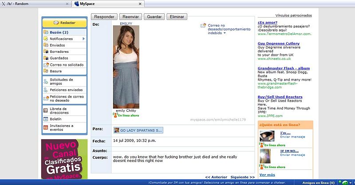Select the MySpace browser tab
Screen dimensions: 355x185
click(108, 4)
